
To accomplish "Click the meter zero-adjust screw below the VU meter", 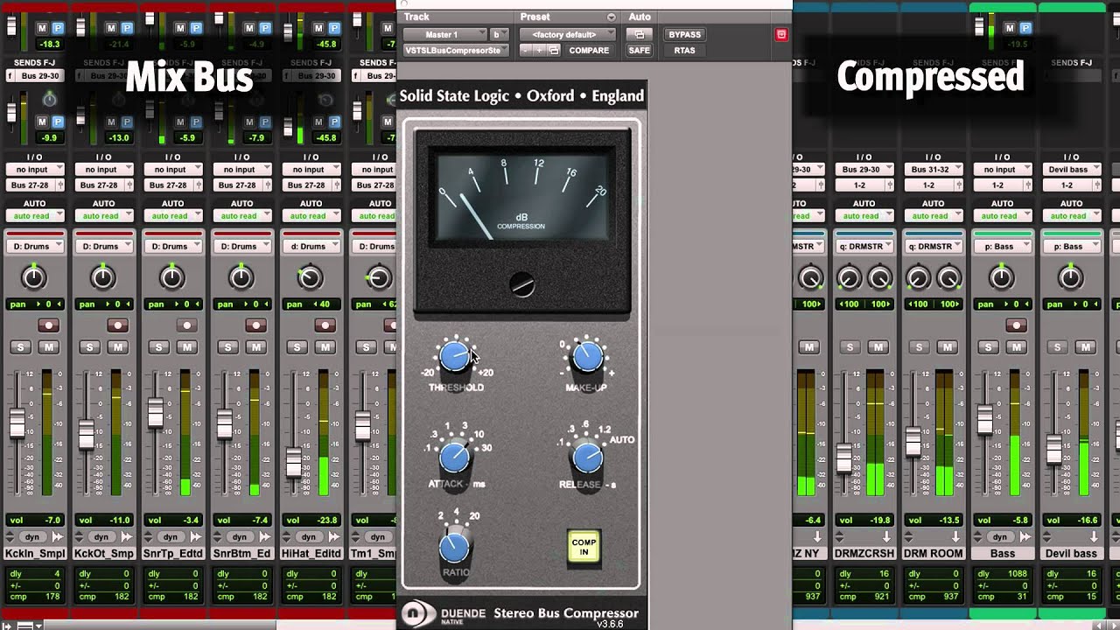I will pos(522,284).
